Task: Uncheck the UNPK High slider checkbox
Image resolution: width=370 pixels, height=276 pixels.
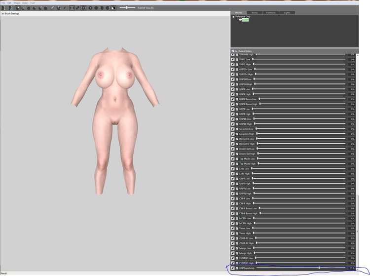Action: pos(237,94)
